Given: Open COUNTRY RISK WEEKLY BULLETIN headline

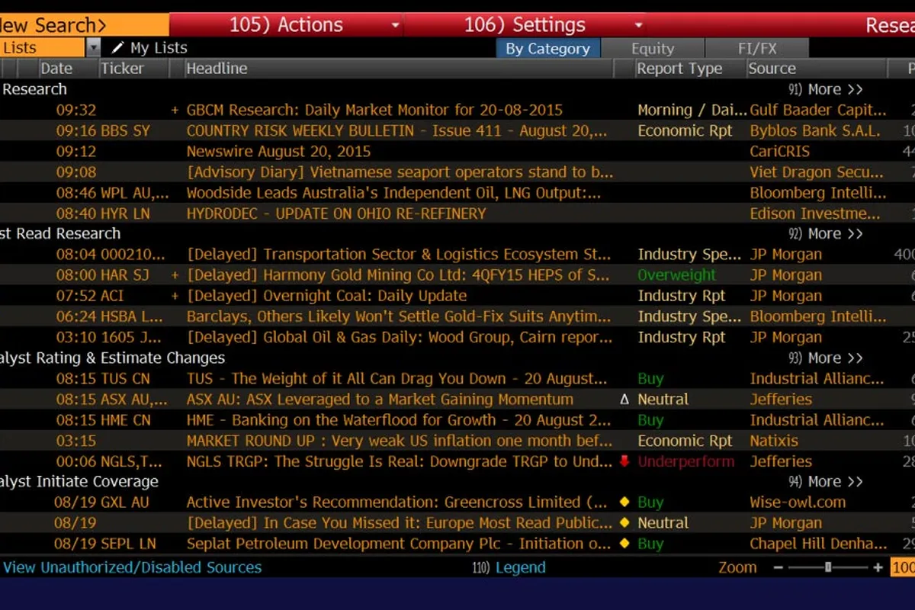Looking at the screenshot, I should 397,131.
